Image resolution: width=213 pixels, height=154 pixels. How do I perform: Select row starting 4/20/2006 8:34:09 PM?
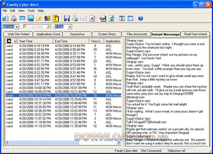pos(63,54)
